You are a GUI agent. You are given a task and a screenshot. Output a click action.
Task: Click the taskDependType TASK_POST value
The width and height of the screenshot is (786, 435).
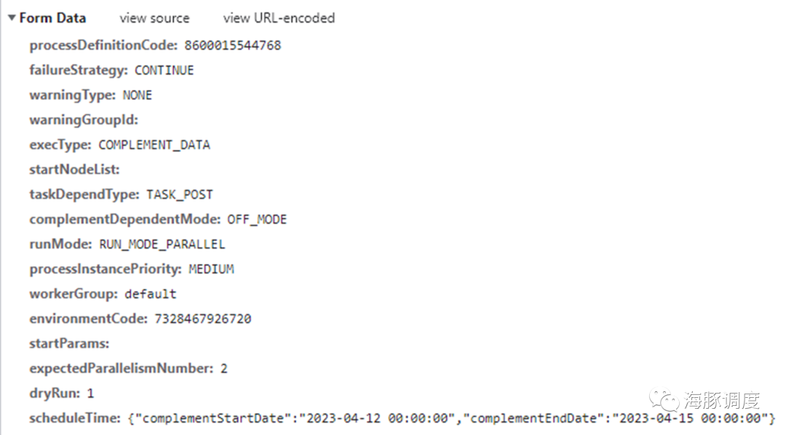180,194
